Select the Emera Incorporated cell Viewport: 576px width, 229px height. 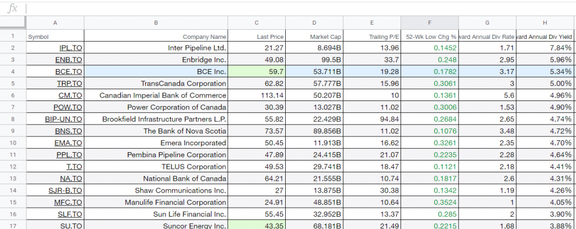tap(156, 143)
